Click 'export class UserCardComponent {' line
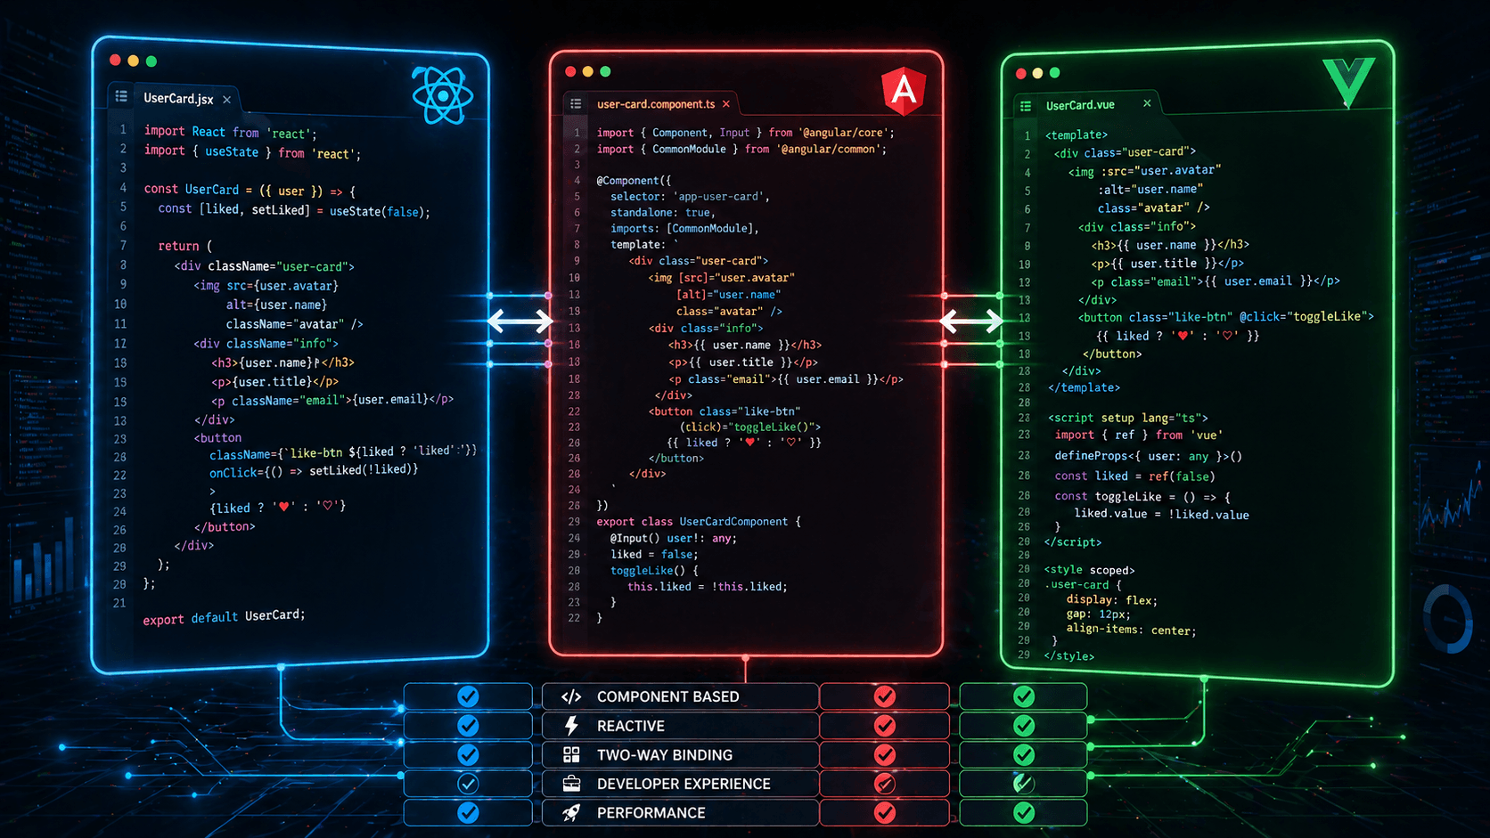The height and width of the screenshot is (838, 1490). (699, 522)
